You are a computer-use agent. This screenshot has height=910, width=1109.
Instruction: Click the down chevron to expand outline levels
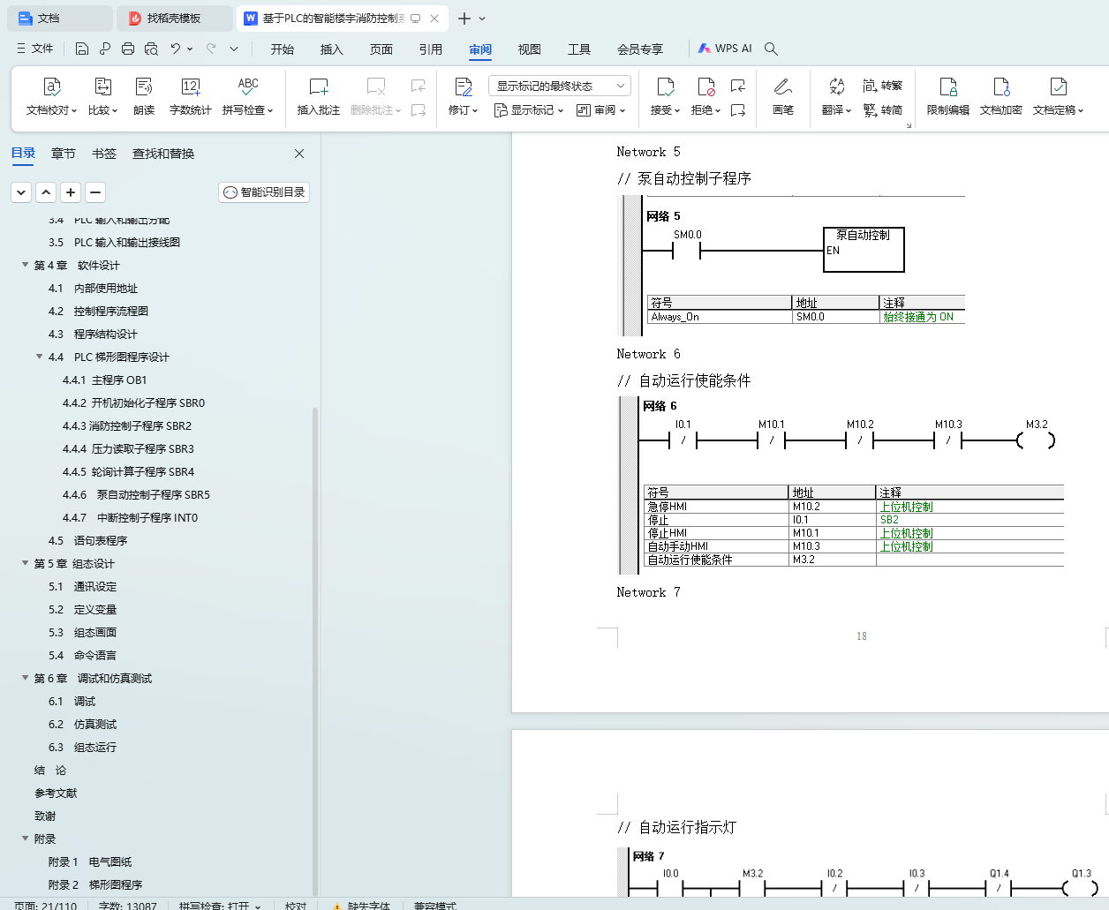point(21,192)
